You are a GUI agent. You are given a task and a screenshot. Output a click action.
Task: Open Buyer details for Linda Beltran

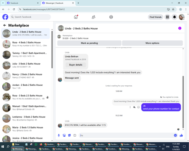(x=76, y=65)
